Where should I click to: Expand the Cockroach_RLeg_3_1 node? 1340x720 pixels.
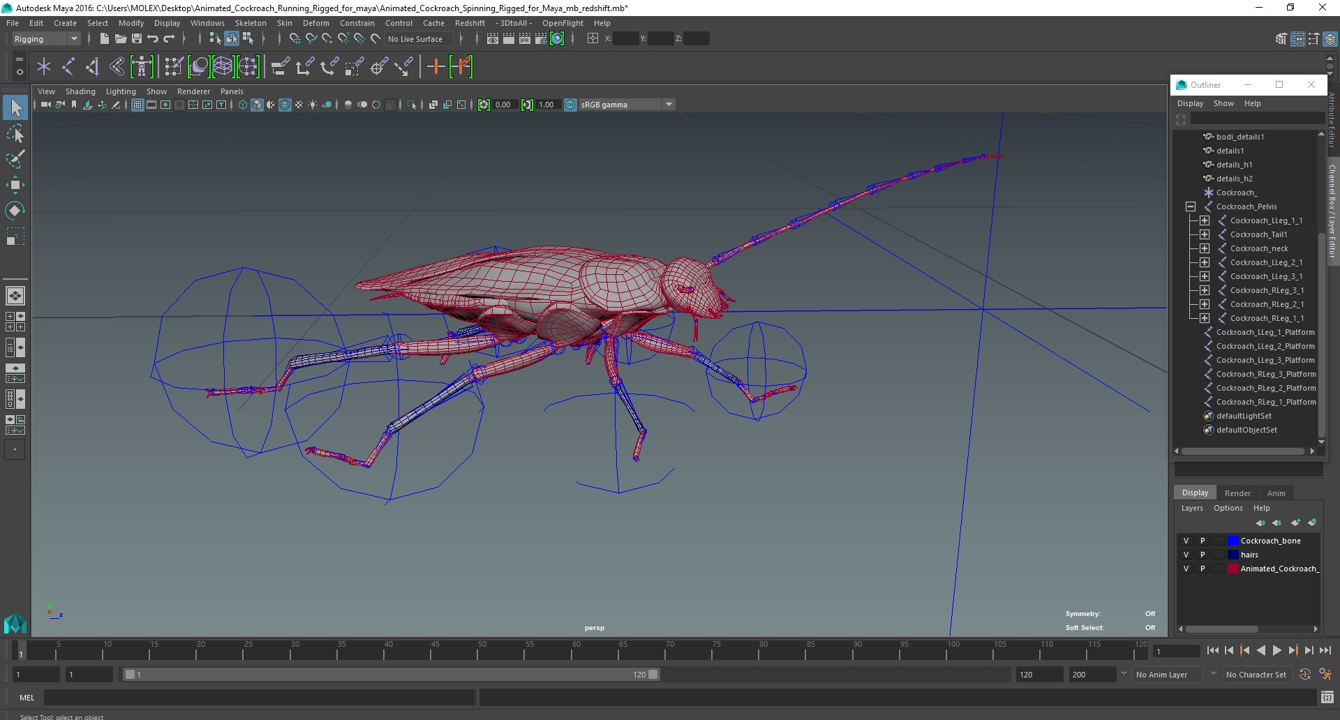pyautogui.click(x=1205, y=290)
